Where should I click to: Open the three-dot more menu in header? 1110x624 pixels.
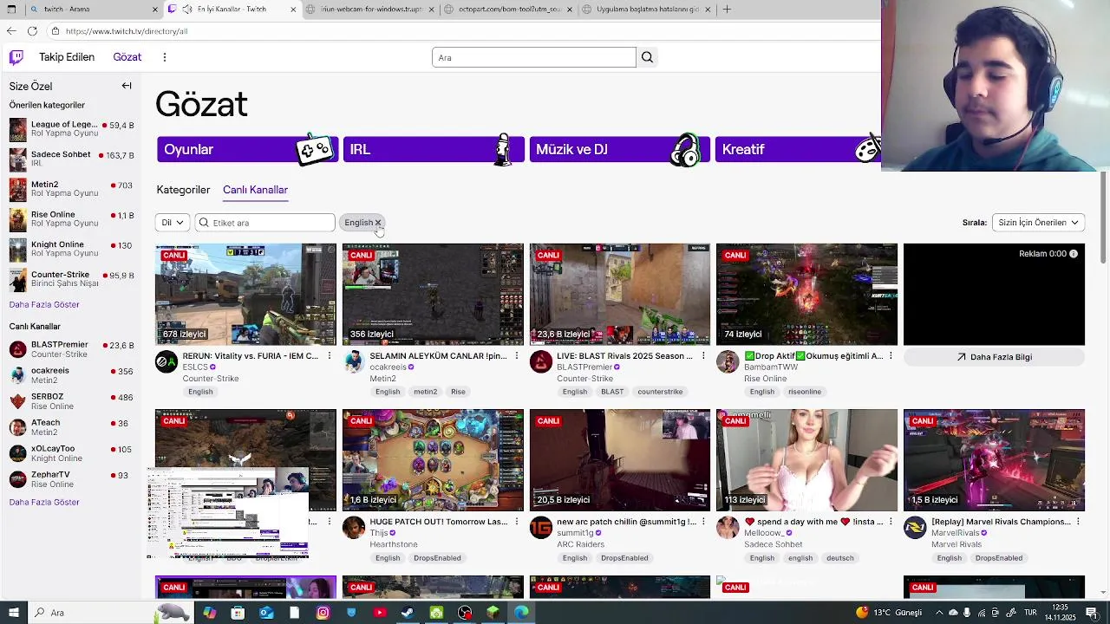[164, 57]
